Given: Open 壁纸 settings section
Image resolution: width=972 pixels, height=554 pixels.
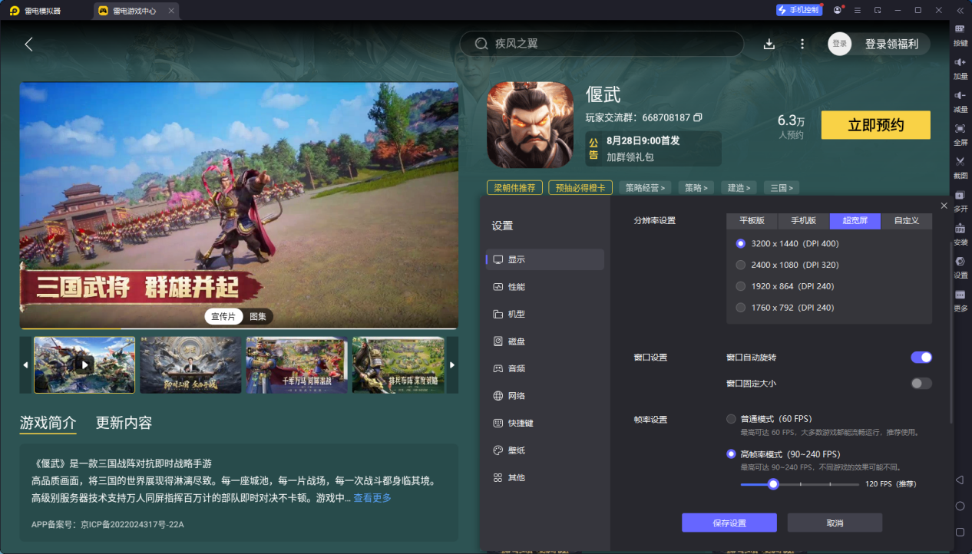Looking at the screenshot, I should coord(546,450).
